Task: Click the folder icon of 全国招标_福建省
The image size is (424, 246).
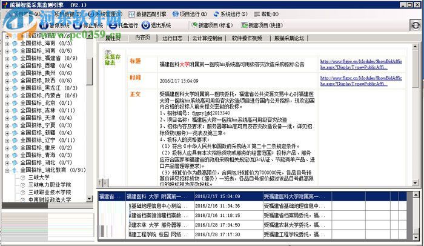Action: click(x=15, y=58)
